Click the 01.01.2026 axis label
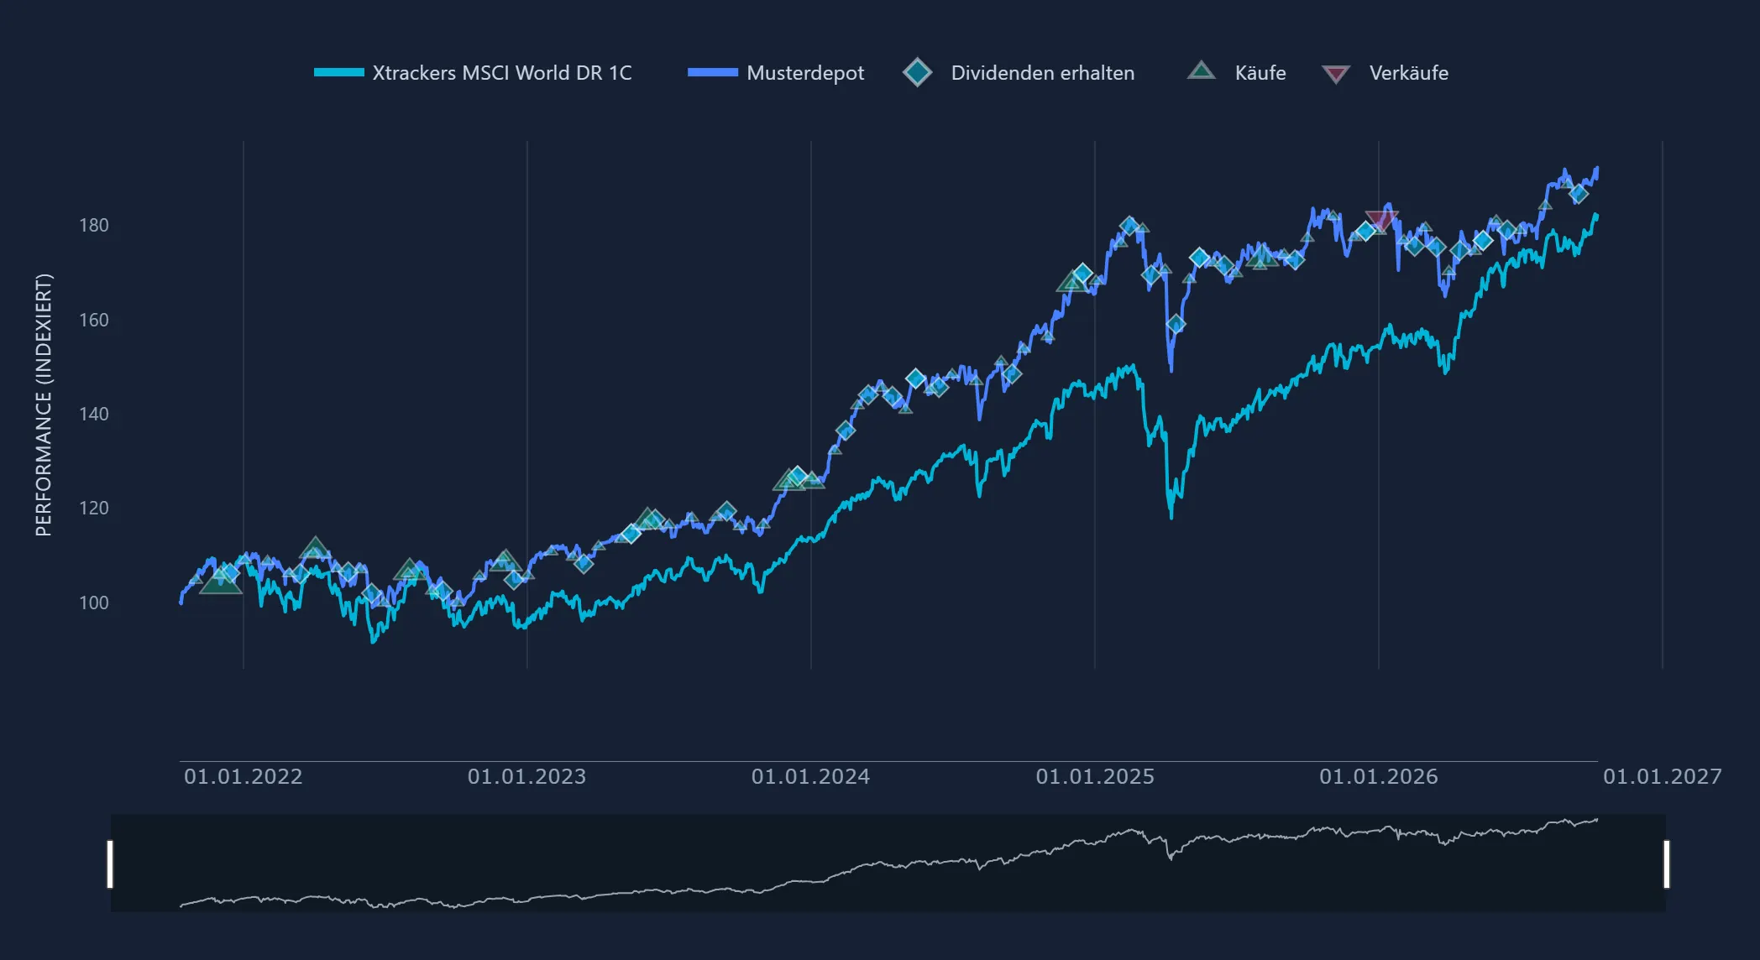1760x960 pixels. [x=1379, y=777]
